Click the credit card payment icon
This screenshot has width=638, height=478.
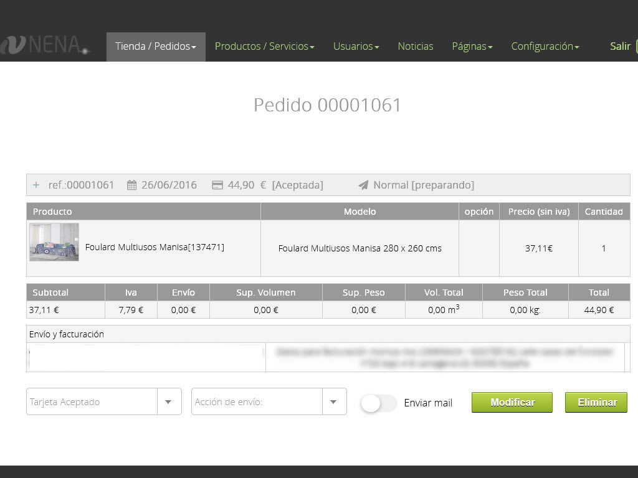217,185
